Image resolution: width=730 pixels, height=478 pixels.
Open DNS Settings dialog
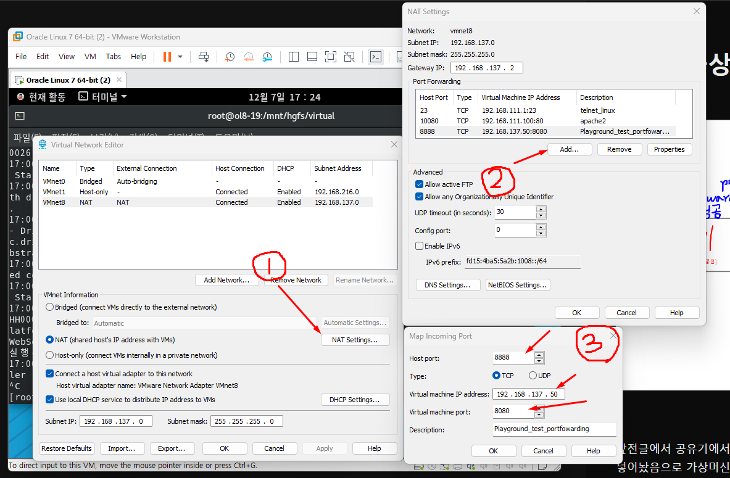tap(447, 285)
